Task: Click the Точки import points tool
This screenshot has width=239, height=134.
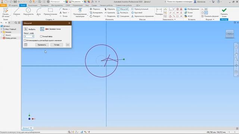Action: coord(189,13)
